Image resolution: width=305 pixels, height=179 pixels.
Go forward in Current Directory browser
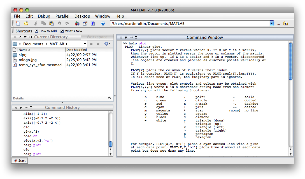click(98, 44)
